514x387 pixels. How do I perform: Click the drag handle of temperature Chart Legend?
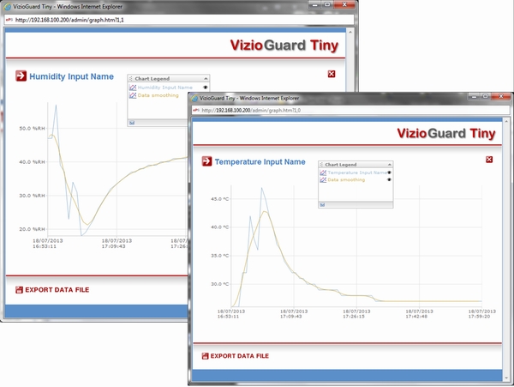coord(321,165)
